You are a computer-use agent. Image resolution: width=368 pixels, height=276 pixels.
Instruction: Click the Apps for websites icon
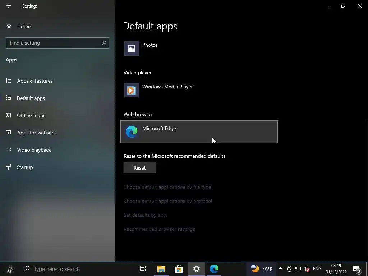click(x=9, y=132)
